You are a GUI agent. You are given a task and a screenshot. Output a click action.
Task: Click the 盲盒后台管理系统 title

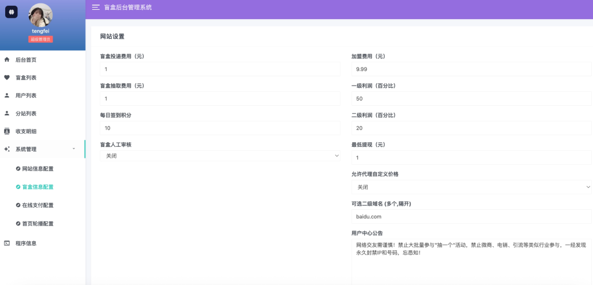pos(128,7)
